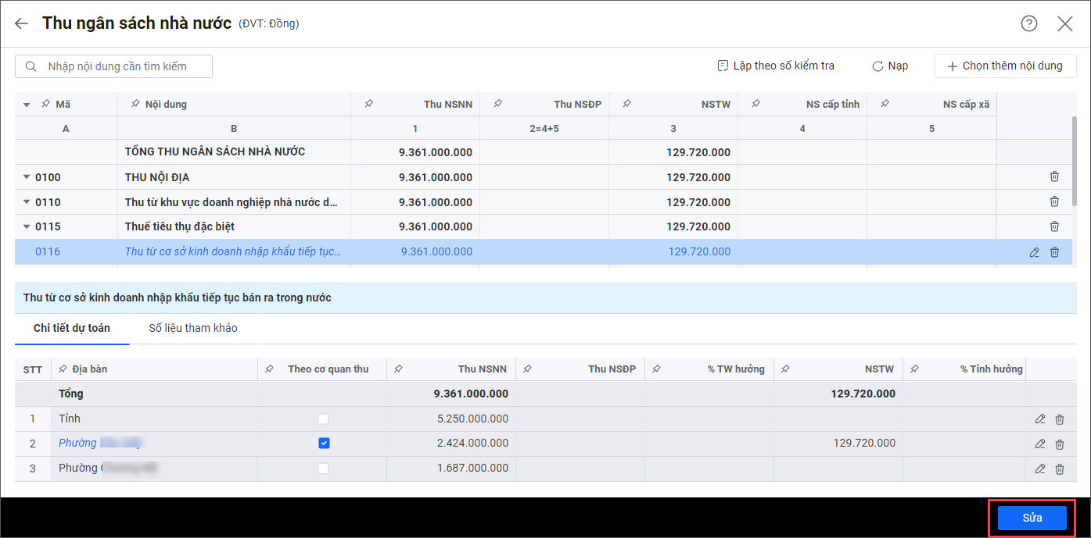The image size is (1091, 538).
Task: Click the back arrow icon
Action: [21, 23]
